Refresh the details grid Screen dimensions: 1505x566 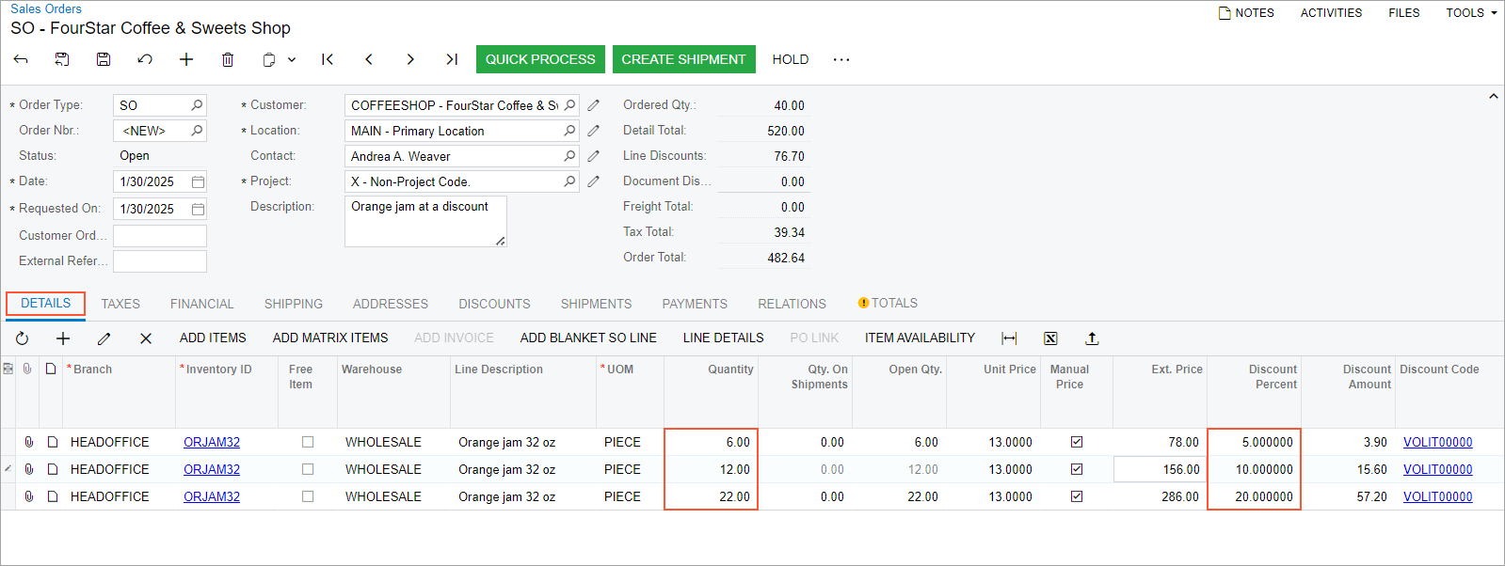(x=23, y=338)
